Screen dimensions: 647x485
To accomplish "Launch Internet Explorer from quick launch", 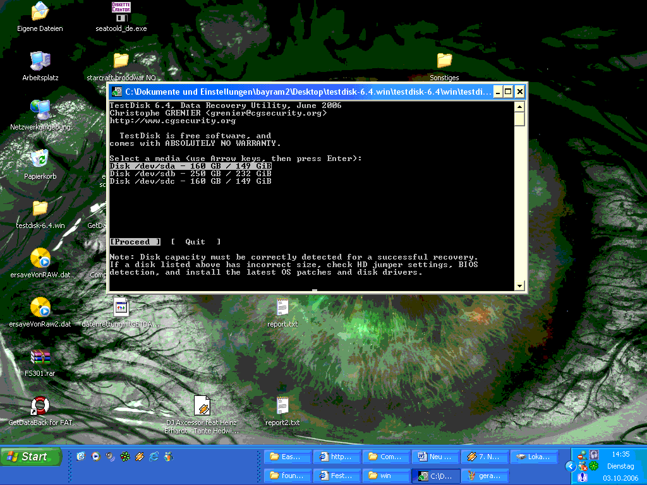I will pyautogui.click(x=154, y=456).
